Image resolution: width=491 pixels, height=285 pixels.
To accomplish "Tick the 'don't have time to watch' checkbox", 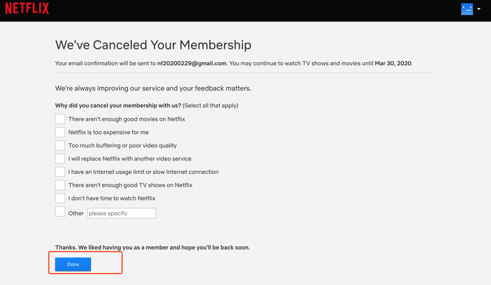I will tap(60, 198).
